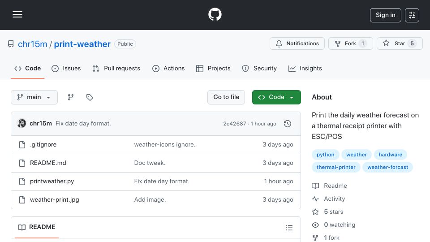Open appearance settings sliders icon button

point(412,15)
